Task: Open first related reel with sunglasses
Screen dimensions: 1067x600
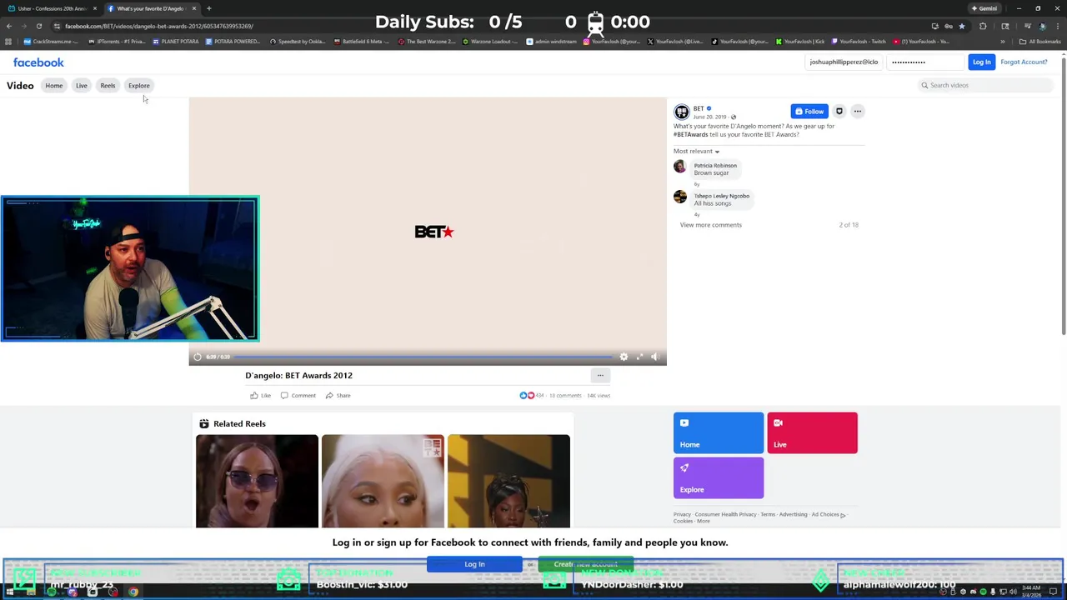Action: (257, 481)
